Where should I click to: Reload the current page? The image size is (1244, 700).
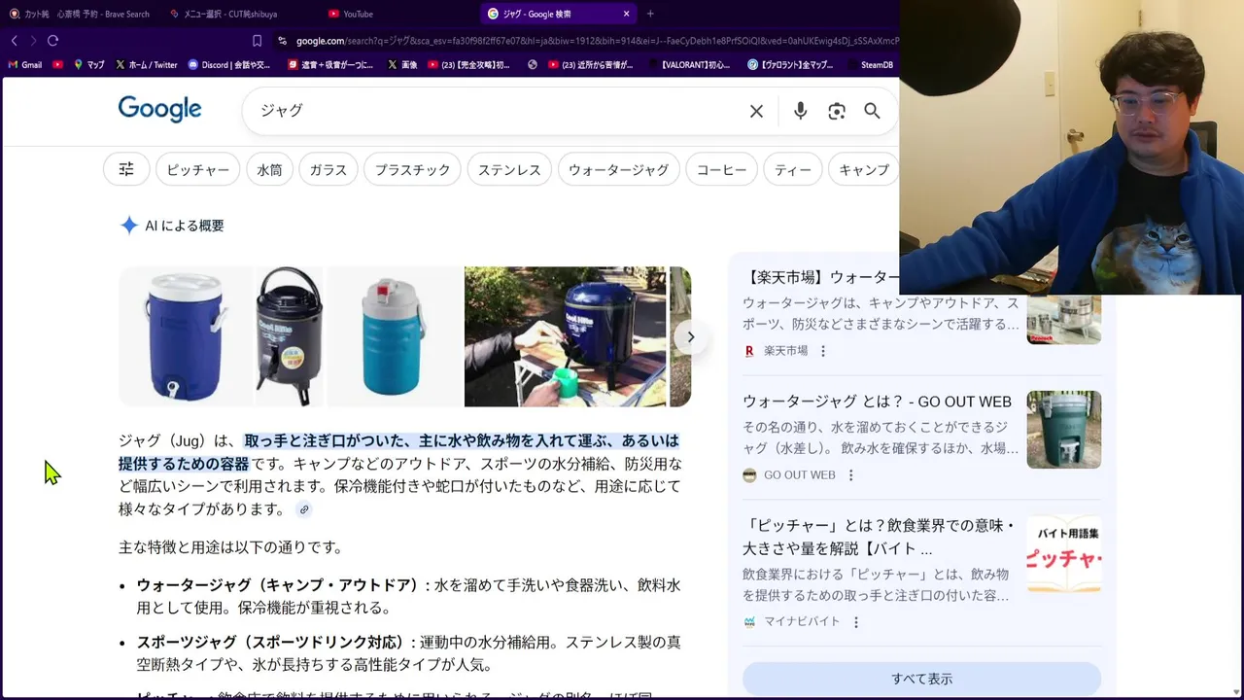coord(52,41)
